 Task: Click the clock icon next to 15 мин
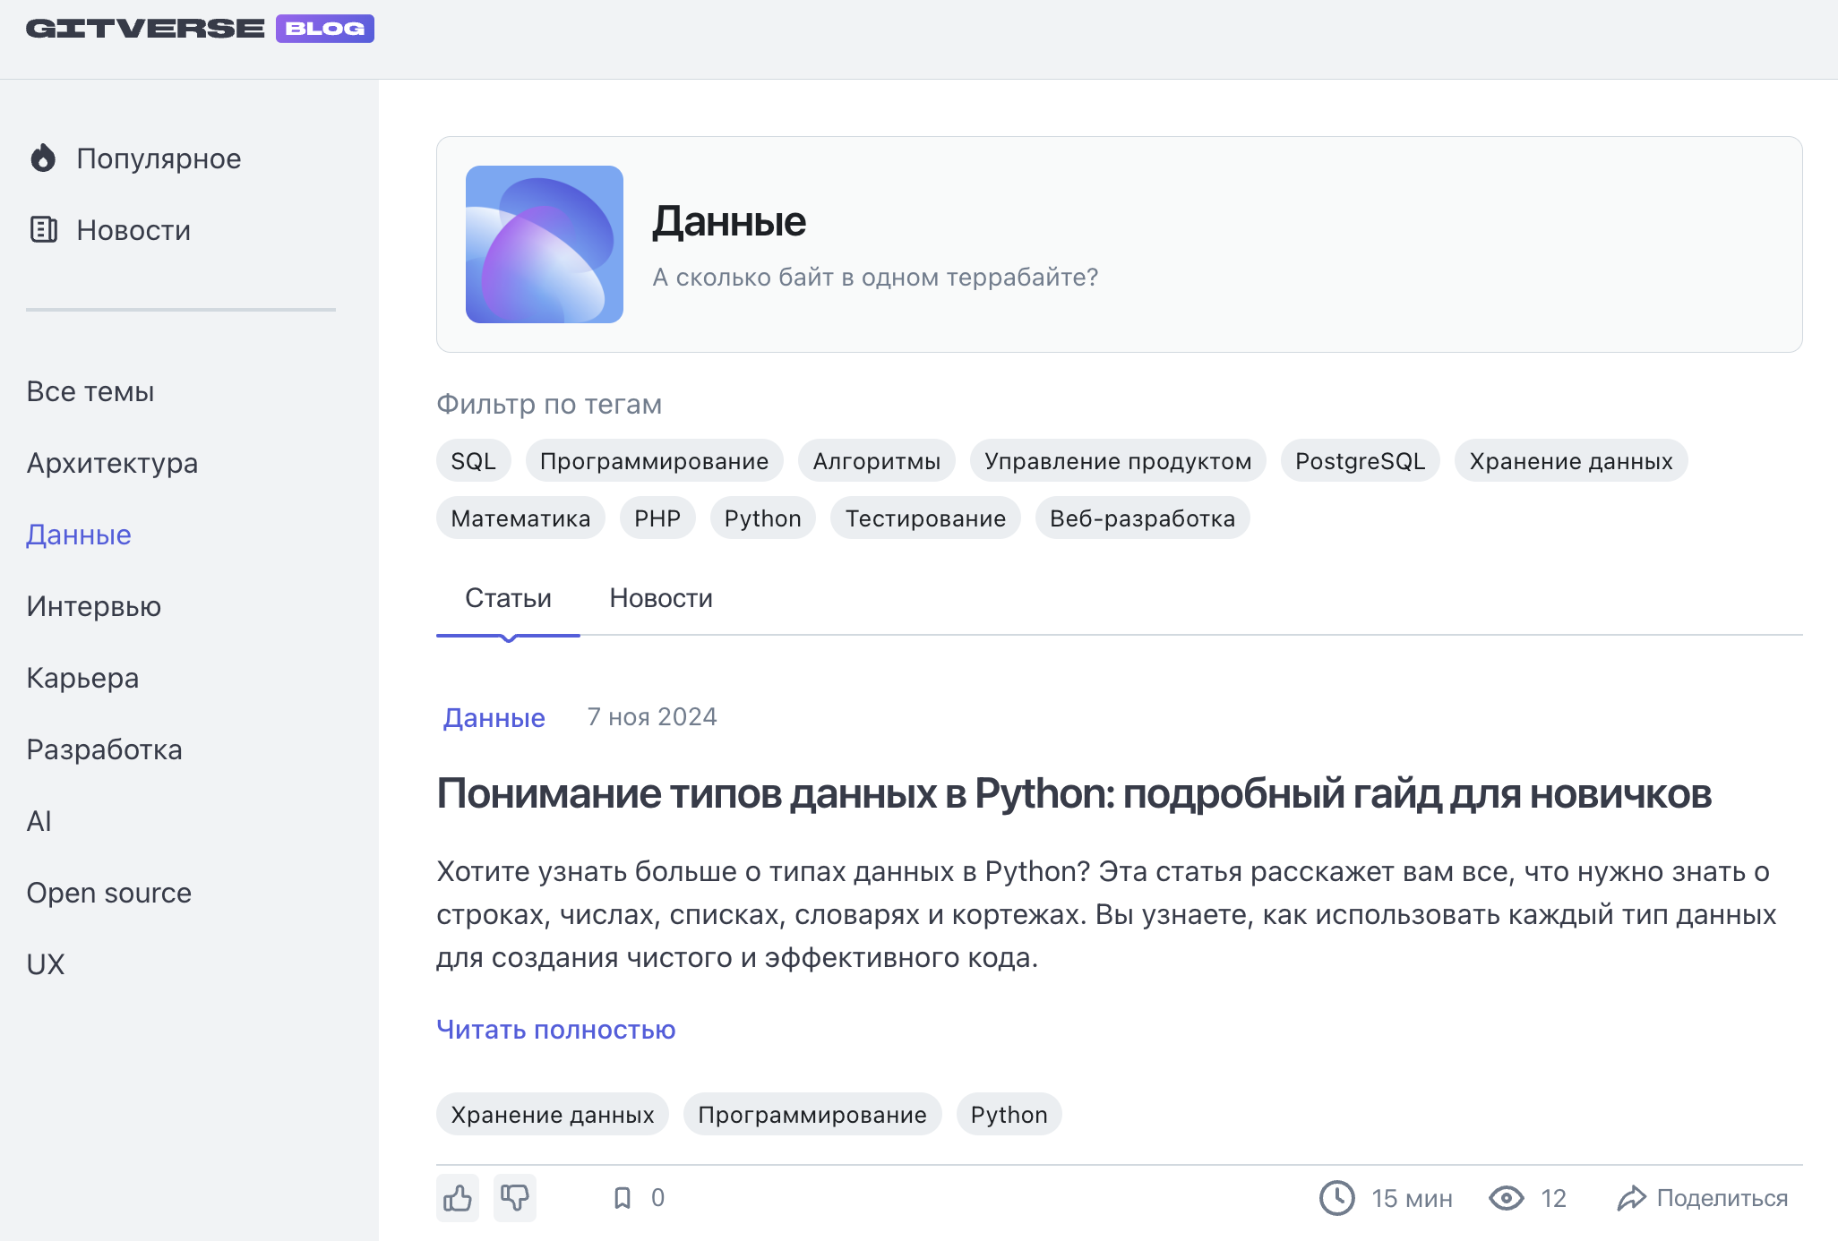pos(1336,1197)
